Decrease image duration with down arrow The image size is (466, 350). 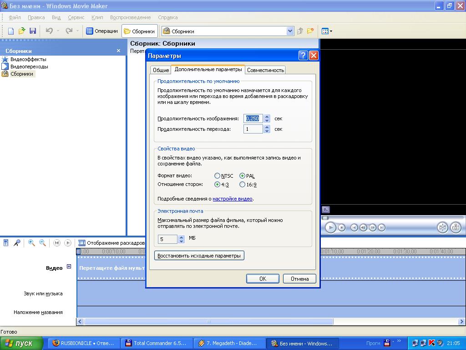click(267, 120)
